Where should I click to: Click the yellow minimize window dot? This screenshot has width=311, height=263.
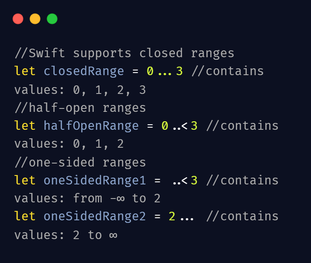click(x=35, y=19)
